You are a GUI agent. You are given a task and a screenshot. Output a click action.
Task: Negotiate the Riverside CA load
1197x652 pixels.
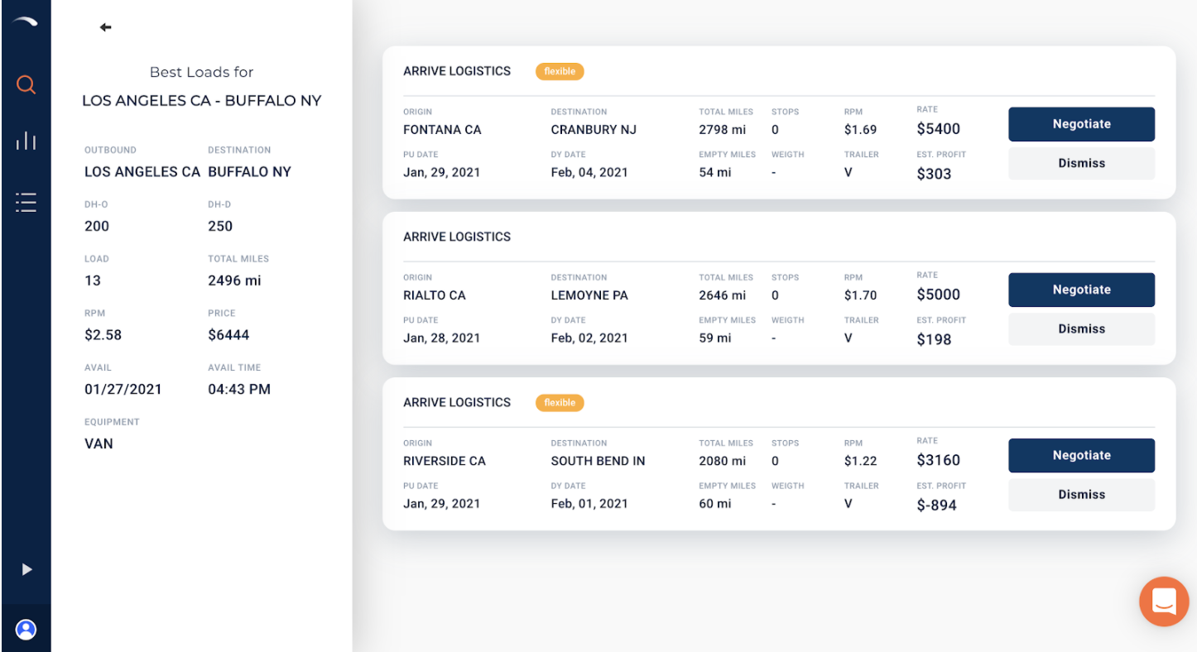tap(1081, 455)
